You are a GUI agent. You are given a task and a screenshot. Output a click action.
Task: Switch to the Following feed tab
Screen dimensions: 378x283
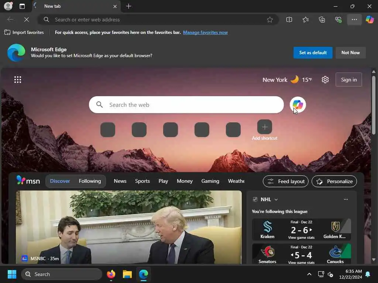click(90, 181)
